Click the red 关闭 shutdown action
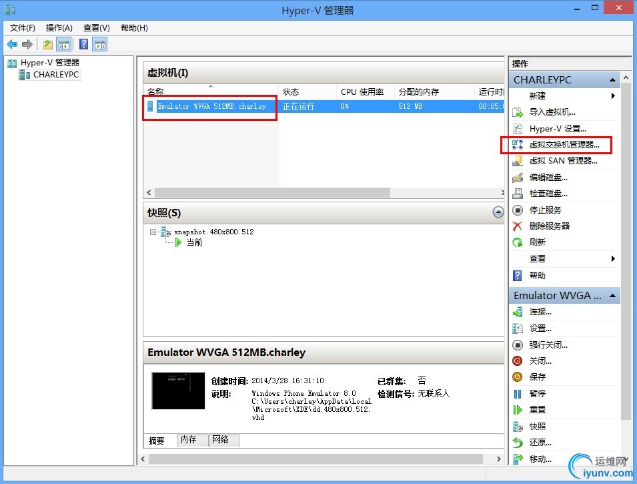 [x=540, y=360]
